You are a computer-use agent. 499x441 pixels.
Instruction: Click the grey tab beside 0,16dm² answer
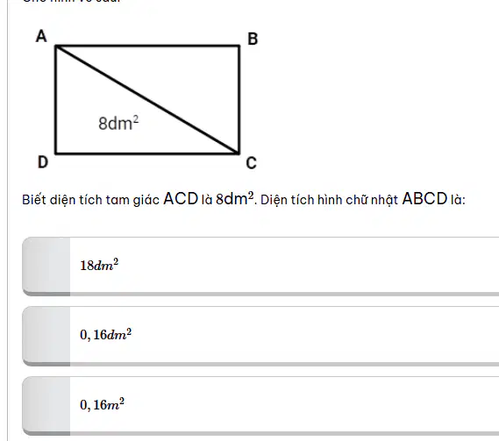coord(46,336)
